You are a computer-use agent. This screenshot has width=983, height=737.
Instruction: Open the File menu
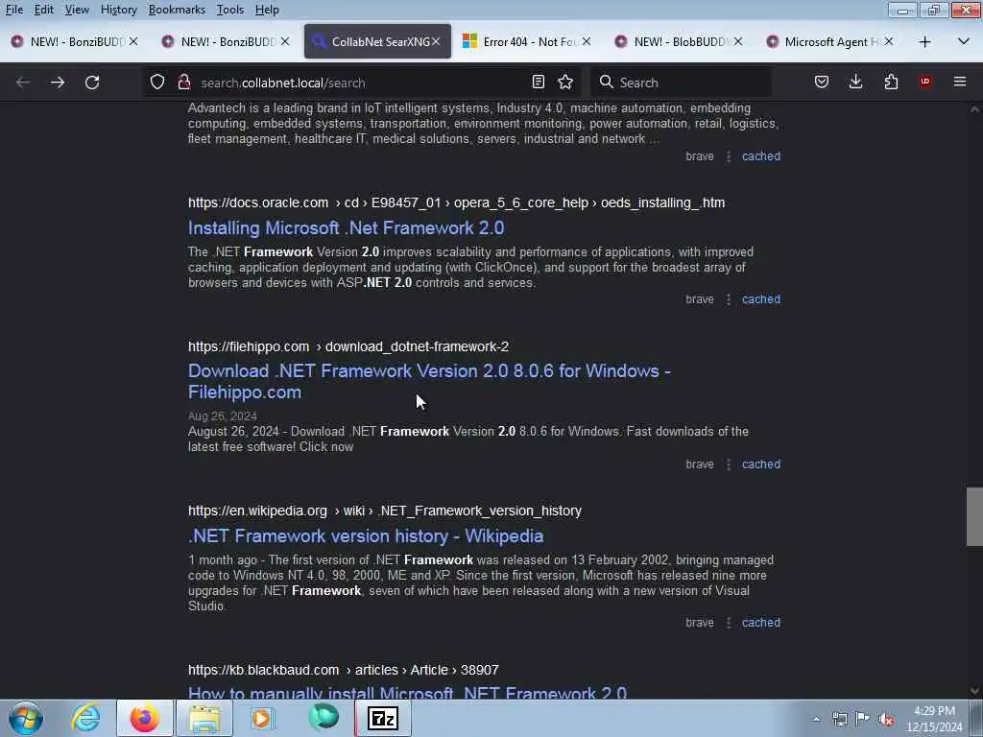point(14,10)
